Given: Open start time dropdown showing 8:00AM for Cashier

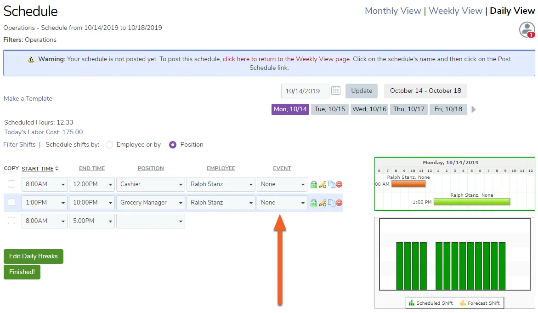Looking at the screenshot, I should pos(44,184).
